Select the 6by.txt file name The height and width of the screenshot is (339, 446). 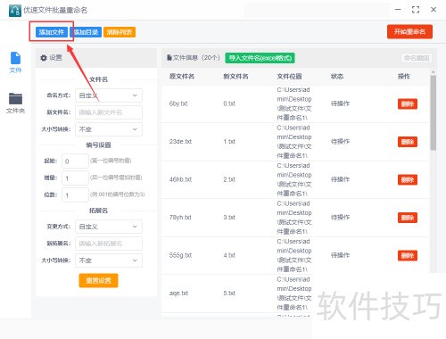click(178, 103)
